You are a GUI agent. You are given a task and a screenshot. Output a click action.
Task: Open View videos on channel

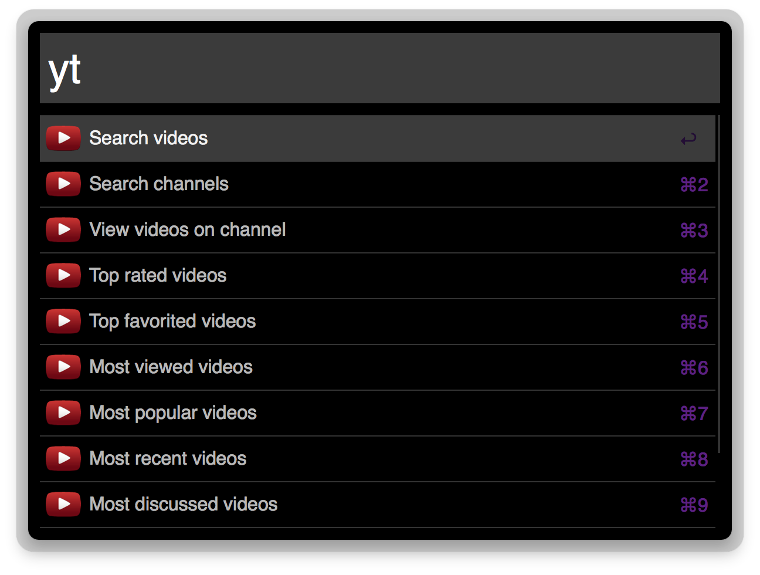(x=378, y=230)
